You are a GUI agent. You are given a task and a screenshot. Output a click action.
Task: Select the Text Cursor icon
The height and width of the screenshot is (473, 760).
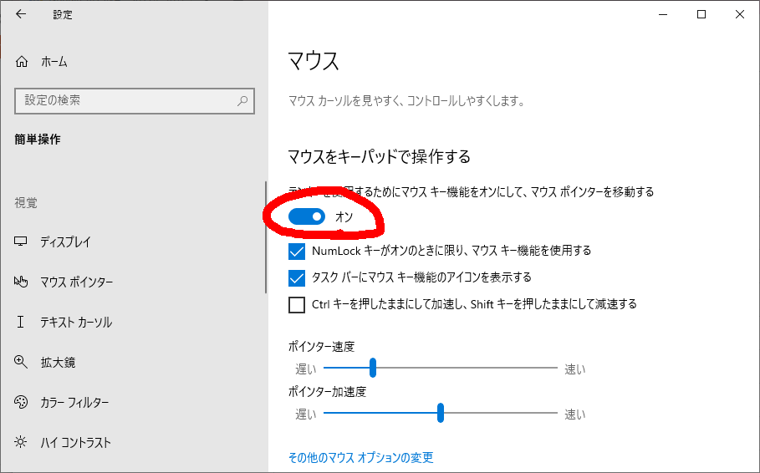point(22,323)
